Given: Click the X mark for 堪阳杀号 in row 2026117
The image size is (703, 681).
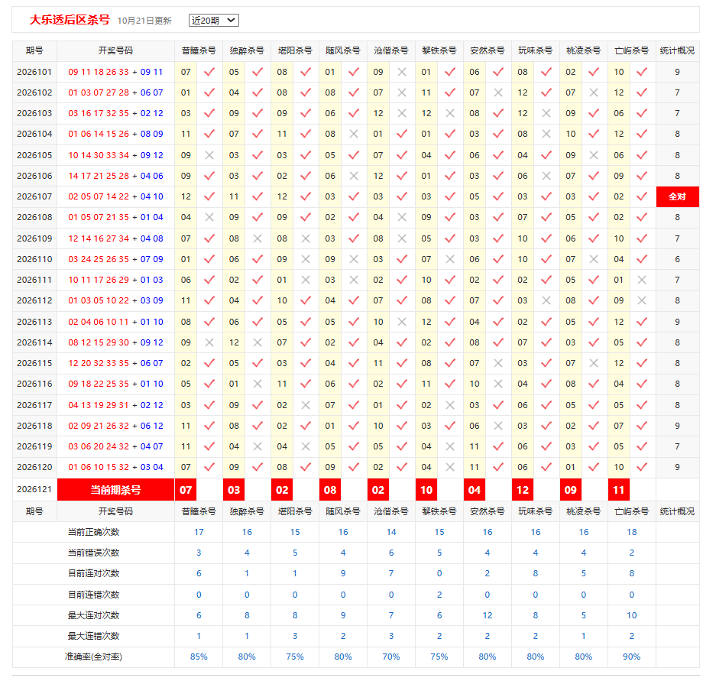Looking at the screenshot, I should tap(306, 405).
